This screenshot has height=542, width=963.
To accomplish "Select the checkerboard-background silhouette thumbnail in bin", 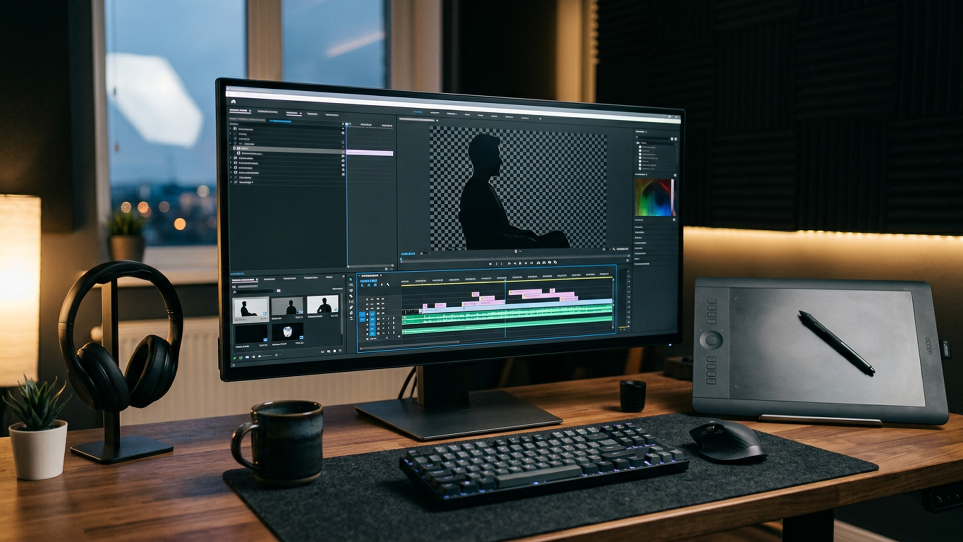I will 287,306.
